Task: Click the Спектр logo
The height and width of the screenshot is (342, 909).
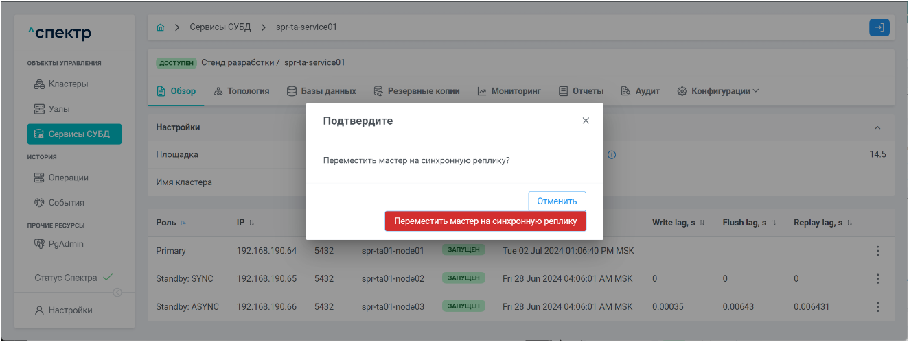Action: pyautogui.click(x=60, y=33)
